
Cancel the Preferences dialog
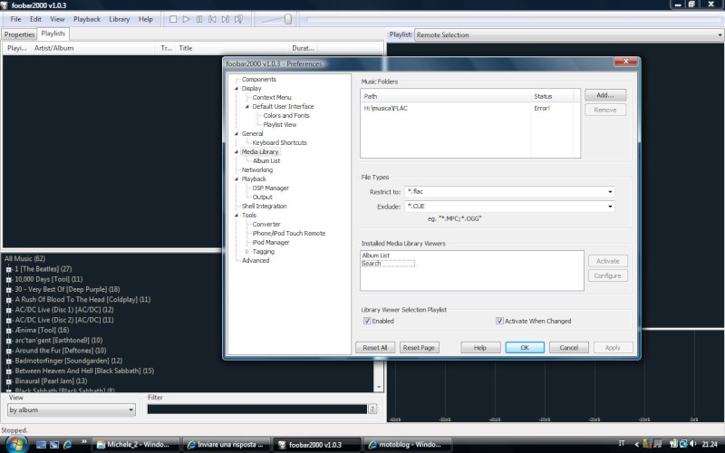pos(569,348)
